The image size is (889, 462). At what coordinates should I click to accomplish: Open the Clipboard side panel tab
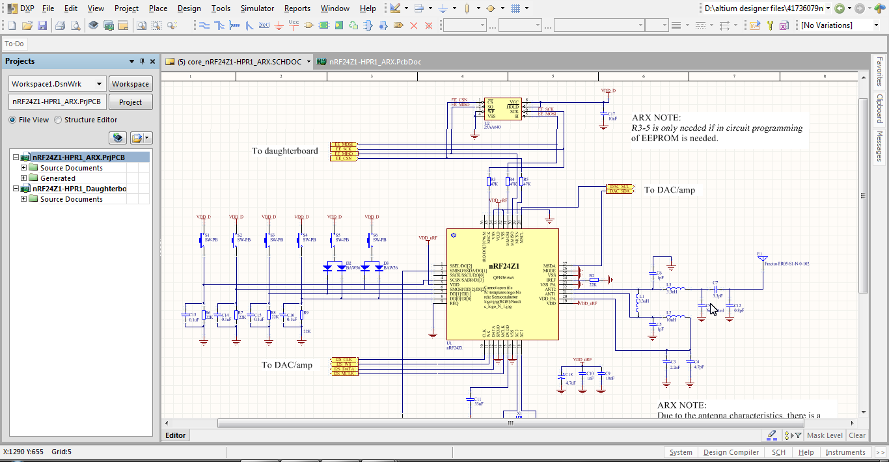(x=879, y=109)
